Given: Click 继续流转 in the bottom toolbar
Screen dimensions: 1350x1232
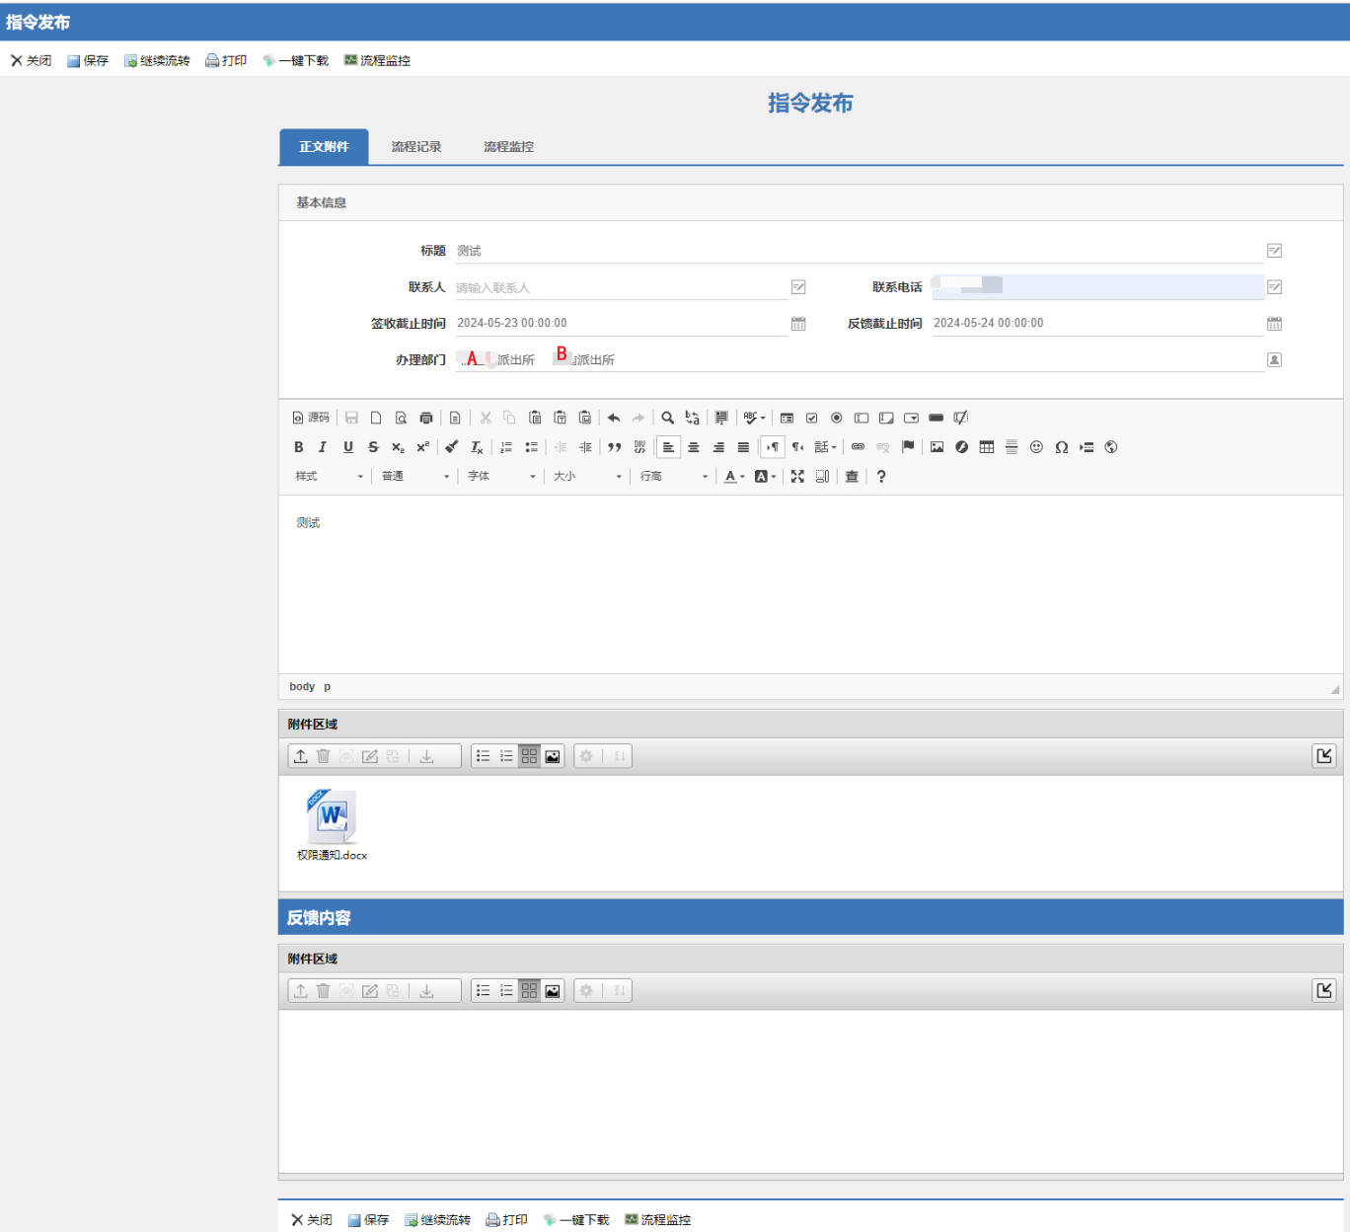Looking at the screenshot, I should pos(437,1220).
